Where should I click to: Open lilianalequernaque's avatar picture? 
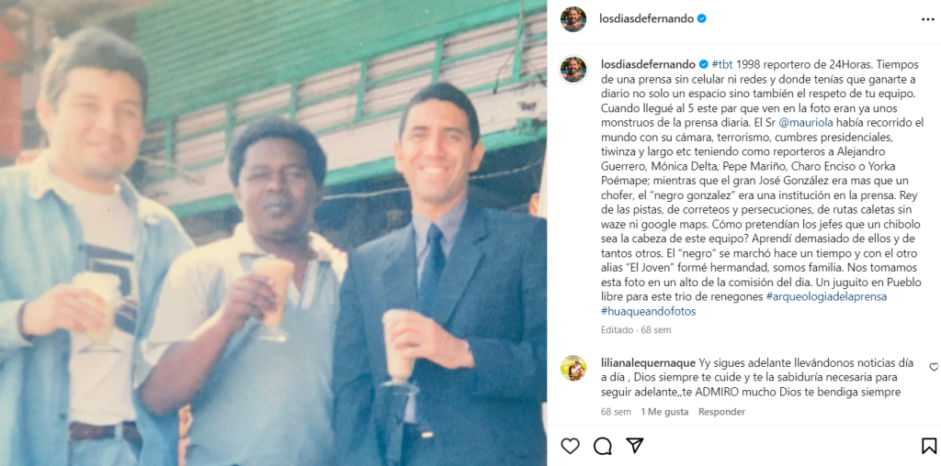tap(573, 368)
